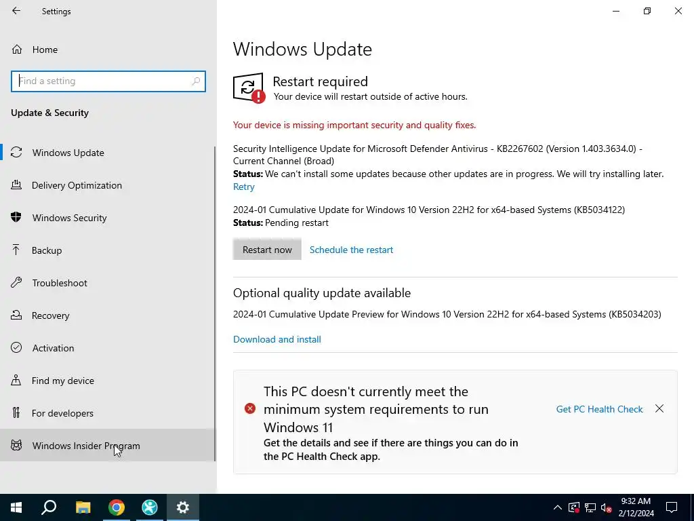
Task: Show hidden system tray icons
Action: coord(558,507)
